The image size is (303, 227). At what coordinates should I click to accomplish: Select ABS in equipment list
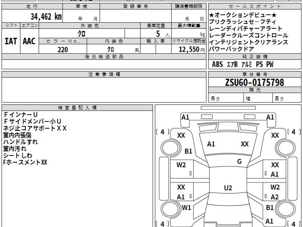[217, 65]
